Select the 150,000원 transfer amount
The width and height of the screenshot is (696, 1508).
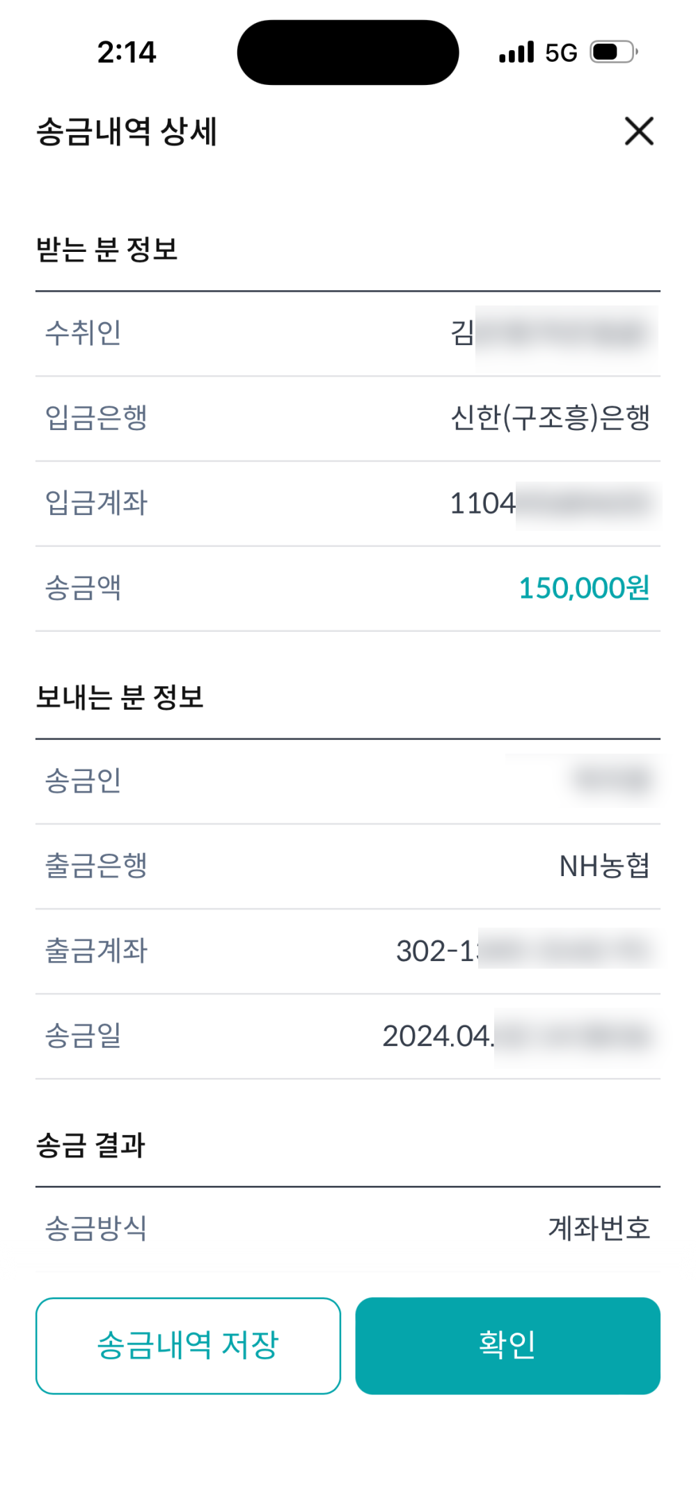(x=584, y=588)
